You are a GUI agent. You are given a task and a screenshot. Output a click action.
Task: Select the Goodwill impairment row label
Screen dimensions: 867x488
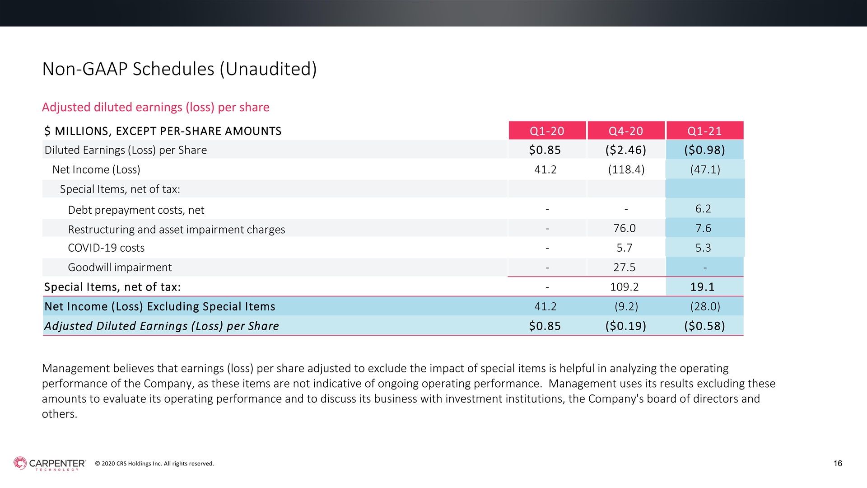click(x=120, y=267)
